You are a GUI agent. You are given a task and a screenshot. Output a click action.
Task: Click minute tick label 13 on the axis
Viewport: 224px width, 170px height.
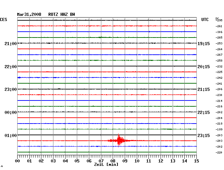tap(173, 161)
